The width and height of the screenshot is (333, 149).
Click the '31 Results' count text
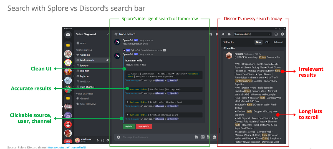[229, 42]
